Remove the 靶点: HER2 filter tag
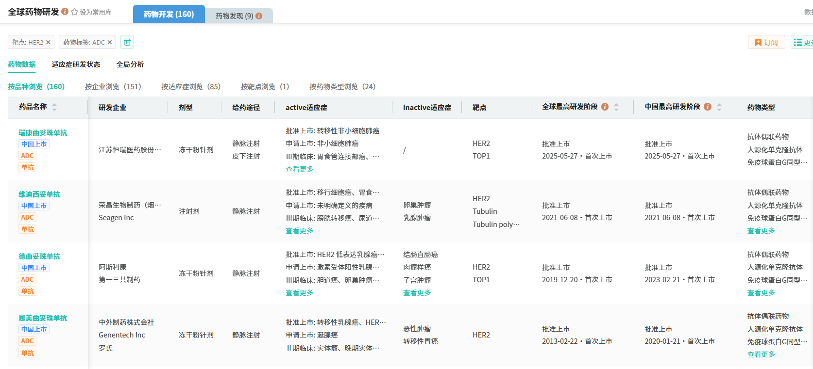813x369 pixels. point(48,43)
